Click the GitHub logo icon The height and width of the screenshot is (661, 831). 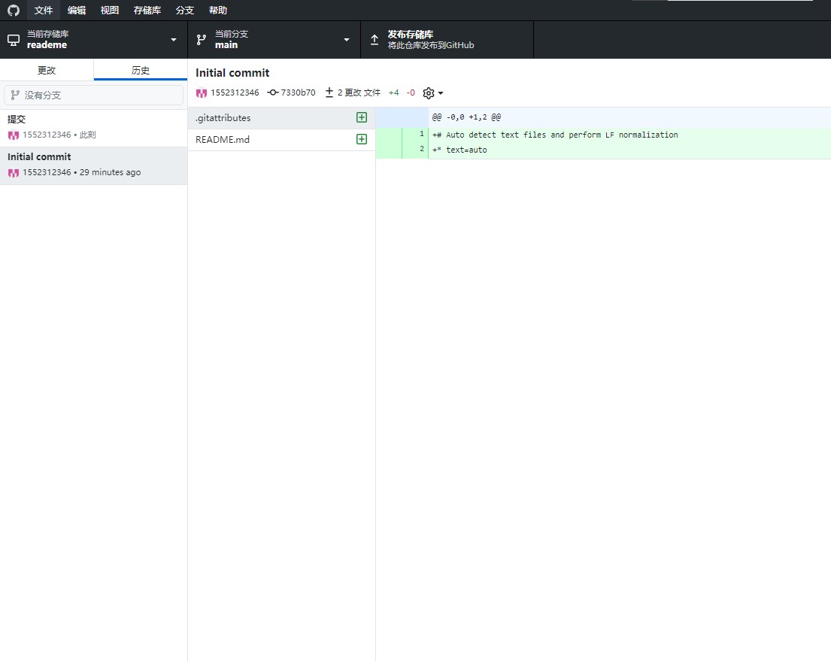tap(14, 11)
